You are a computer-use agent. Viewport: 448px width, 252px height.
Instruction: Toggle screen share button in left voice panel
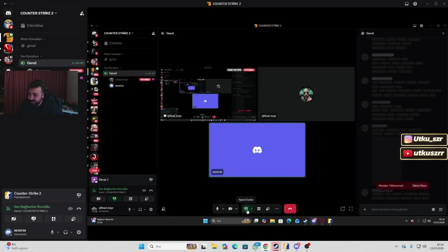coord(34,219)
